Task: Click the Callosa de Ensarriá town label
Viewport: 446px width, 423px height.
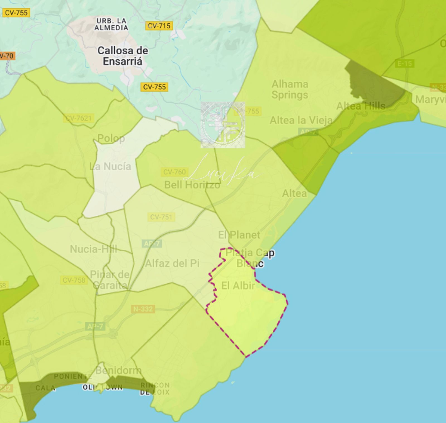Action: 123,56
